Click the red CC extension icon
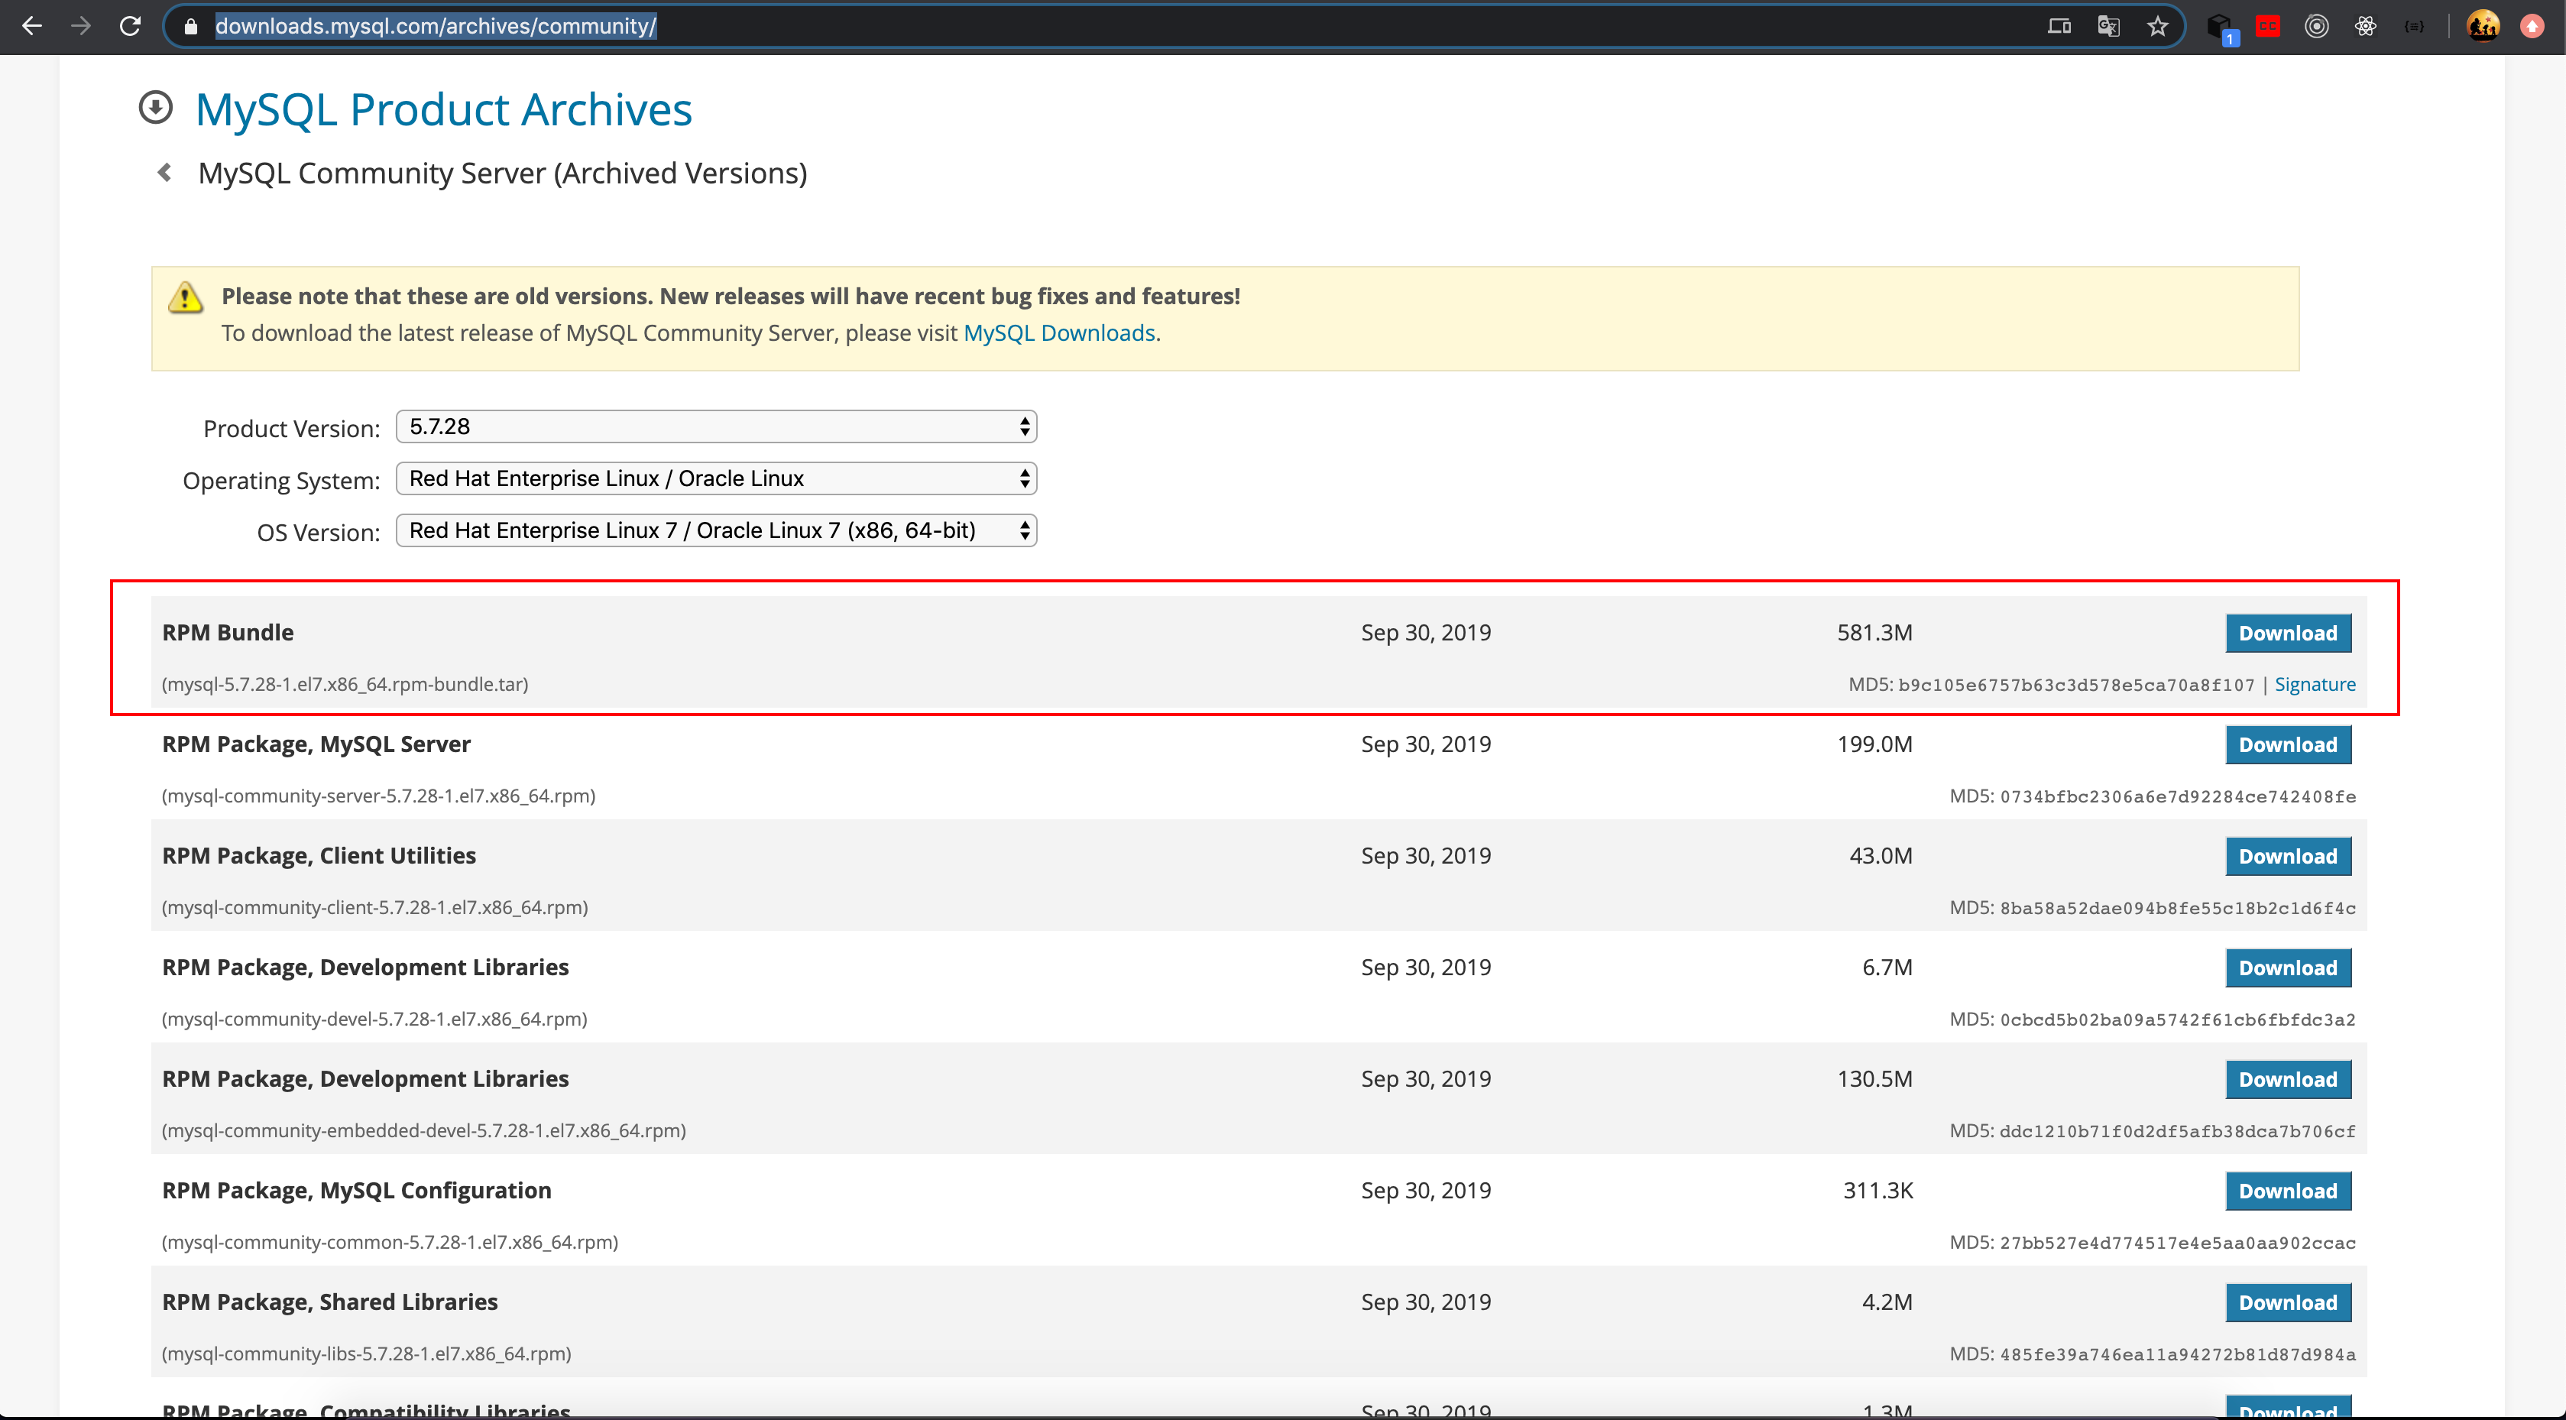The image size is (2566, 1420). point(2267,26)
